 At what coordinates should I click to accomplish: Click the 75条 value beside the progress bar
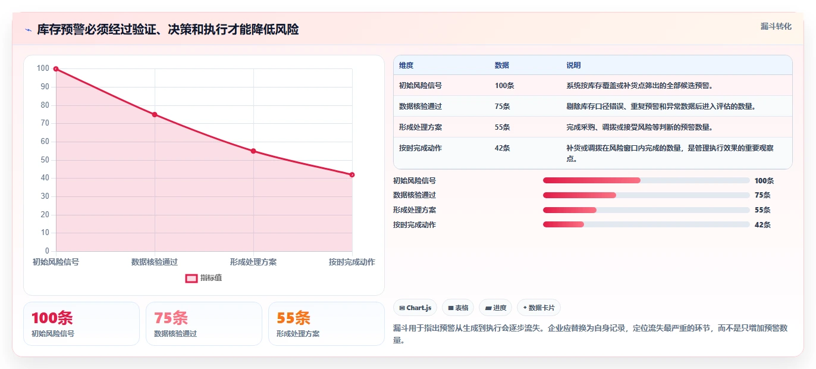[762, 195]
